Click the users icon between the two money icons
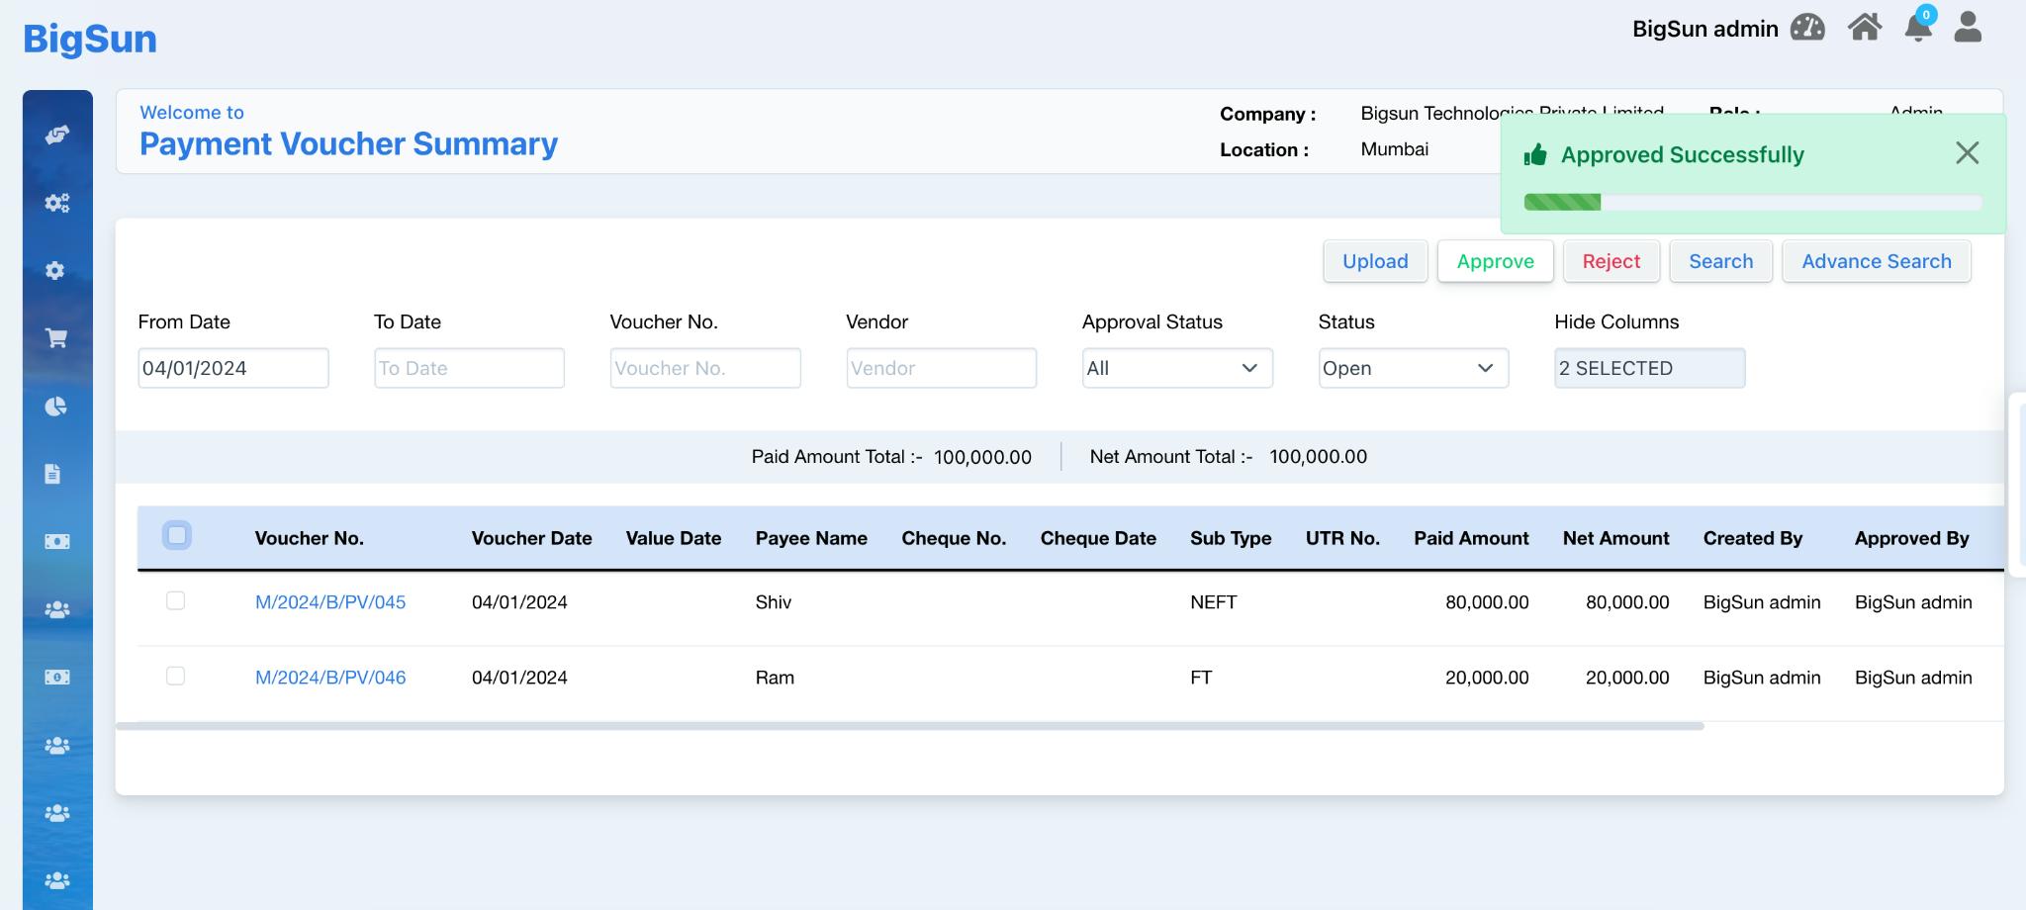 [x=57, y=609]
